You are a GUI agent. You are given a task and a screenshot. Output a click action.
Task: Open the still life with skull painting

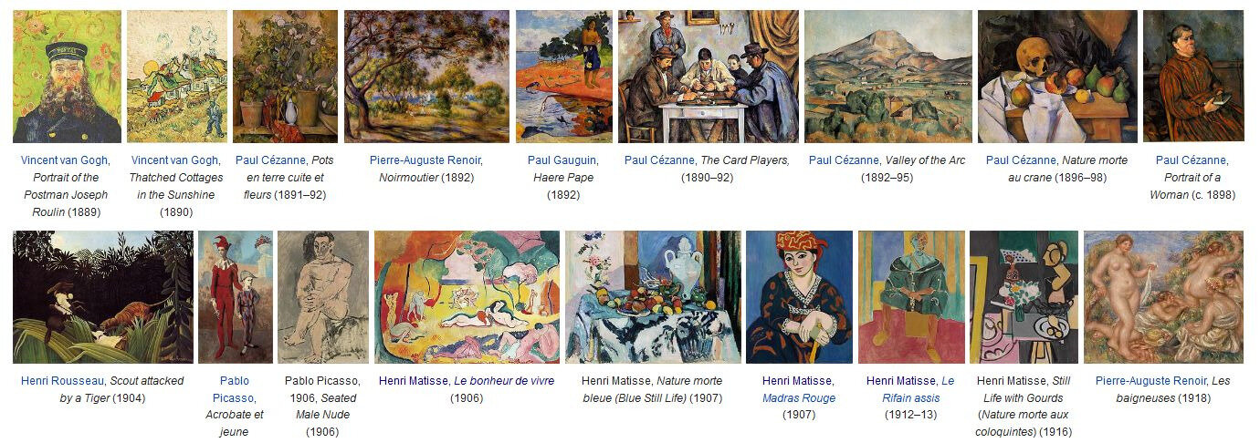1057,77
